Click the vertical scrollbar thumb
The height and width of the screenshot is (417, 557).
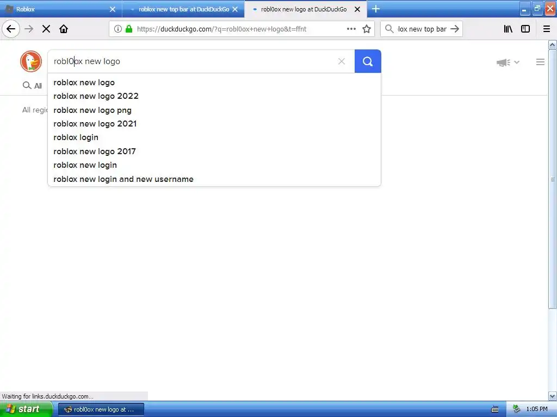tap(552, 179)
